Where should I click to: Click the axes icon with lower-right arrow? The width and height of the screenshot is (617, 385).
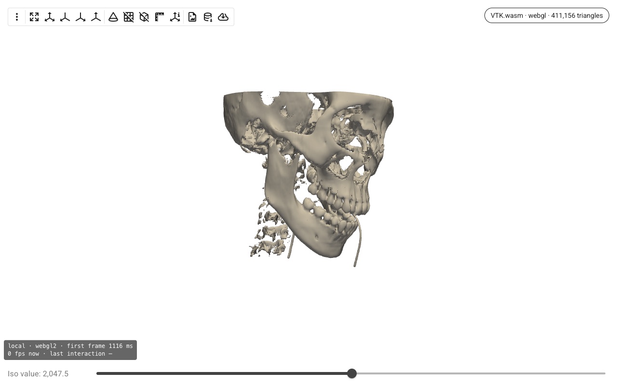pos(80,17)
